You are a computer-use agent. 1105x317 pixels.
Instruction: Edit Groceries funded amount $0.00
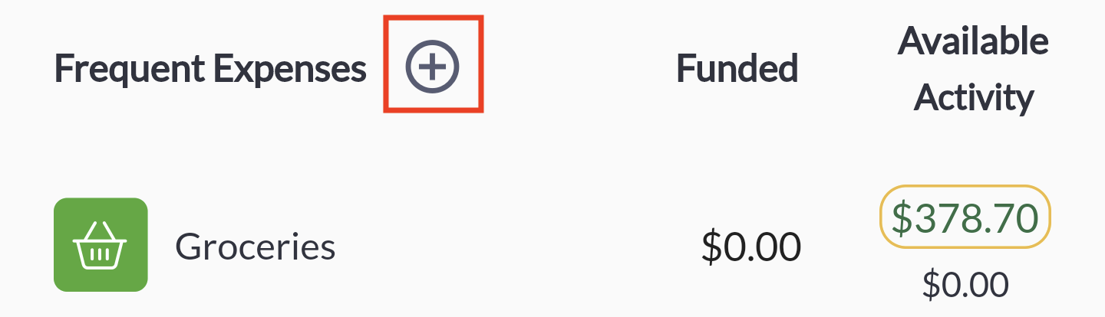751,247
